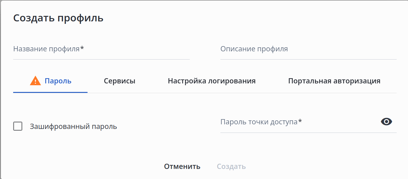408x179 pixels.
Task: Go to the Портальная авторизация tab
Action: pyautogui.click(x=334, y=81)
